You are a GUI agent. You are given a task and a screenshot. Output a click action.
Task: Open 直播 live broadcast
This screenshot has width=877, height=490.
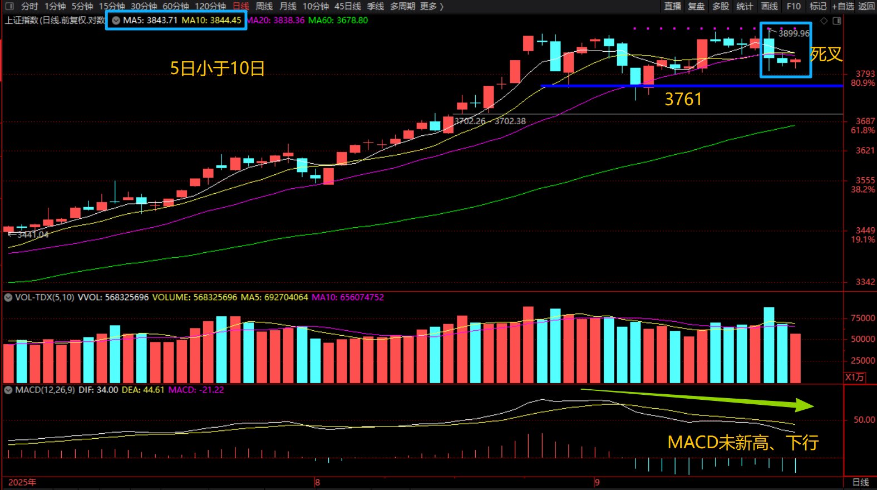click(x=673, y=6)
